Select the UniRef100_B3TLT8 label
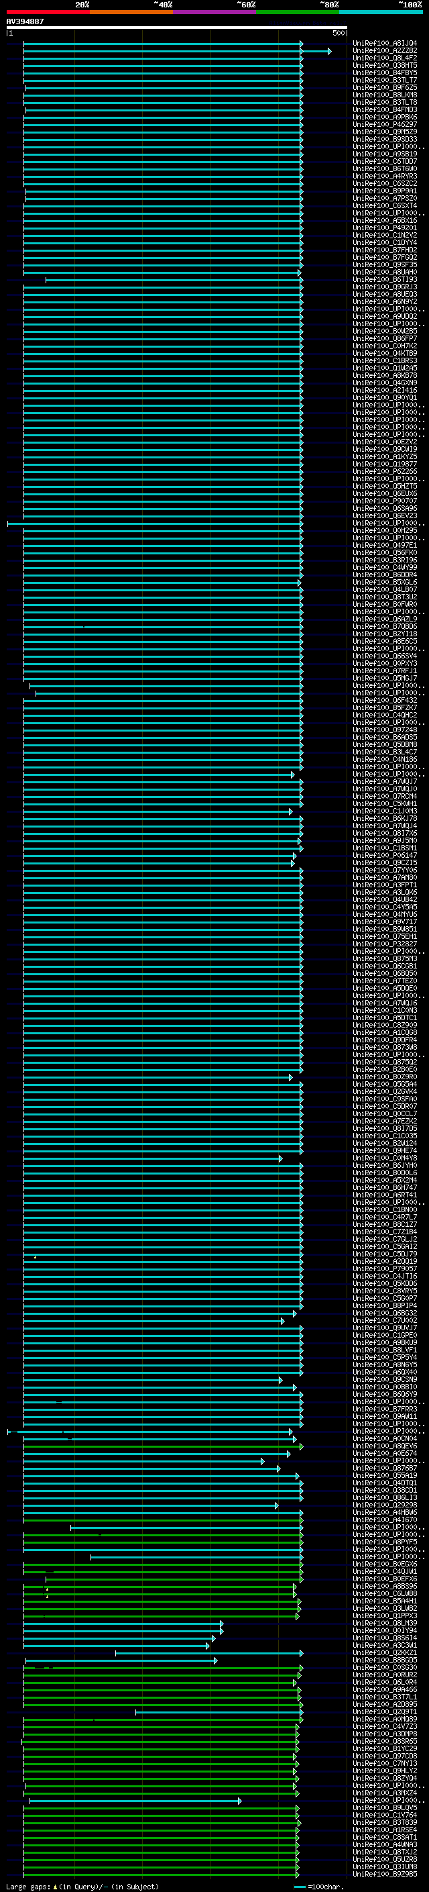 click(385, 102)
